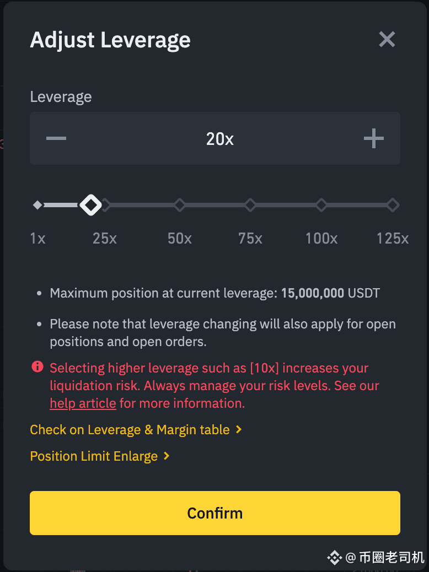The image size is (429, 572).
Task: Set slider to the 75x marker
Action: tap(250, 205)
